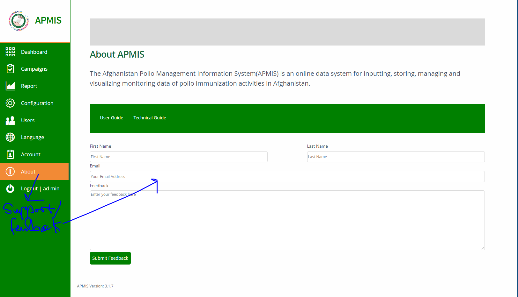The height and width of the screenshot is (297, 518).
Task: Switch to the User Guide tab
Action: click(x=112, y=117)
